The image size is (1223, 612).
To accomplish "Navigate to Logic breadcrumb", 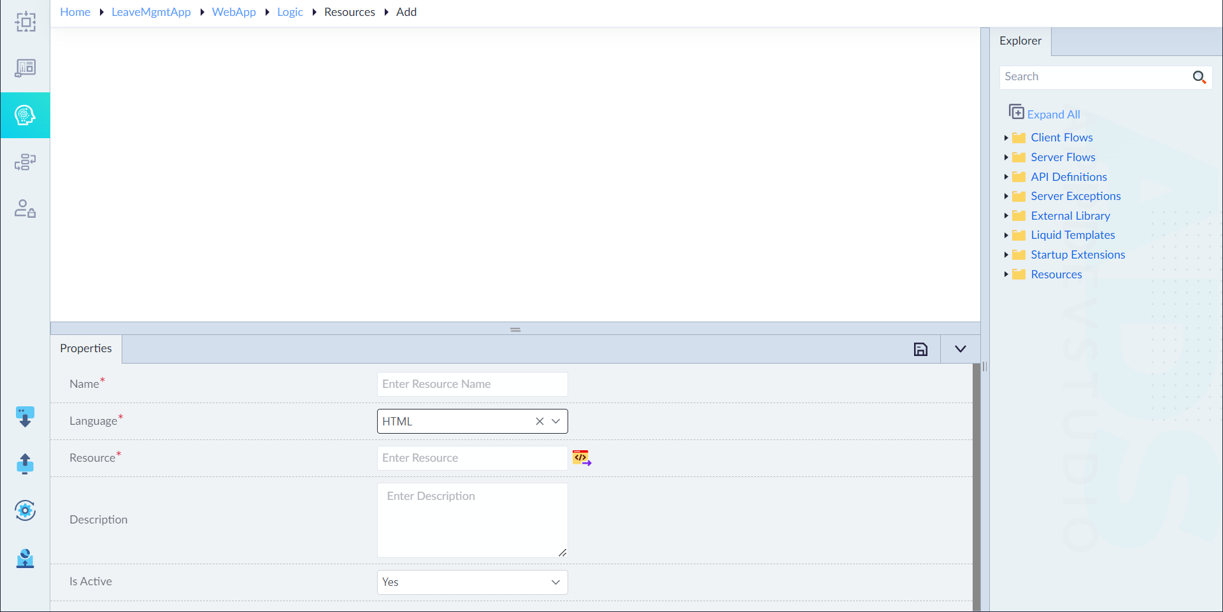I will click(290, 12).
